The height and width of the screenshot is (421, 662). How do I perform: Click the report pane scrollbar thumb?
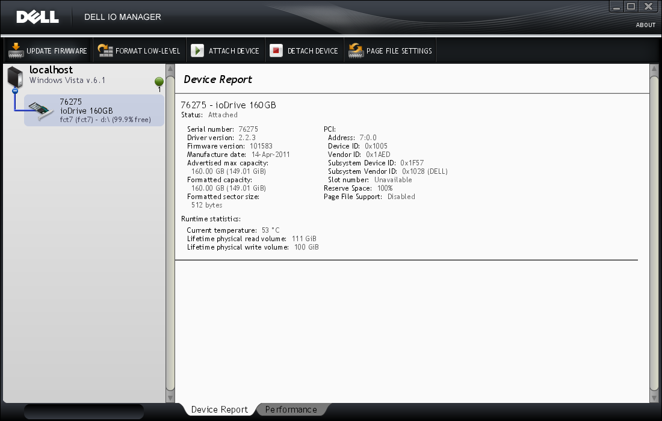pos(654,233)
